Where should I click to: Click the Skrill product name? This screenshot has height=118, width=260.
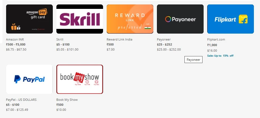(x=60, y=39)
